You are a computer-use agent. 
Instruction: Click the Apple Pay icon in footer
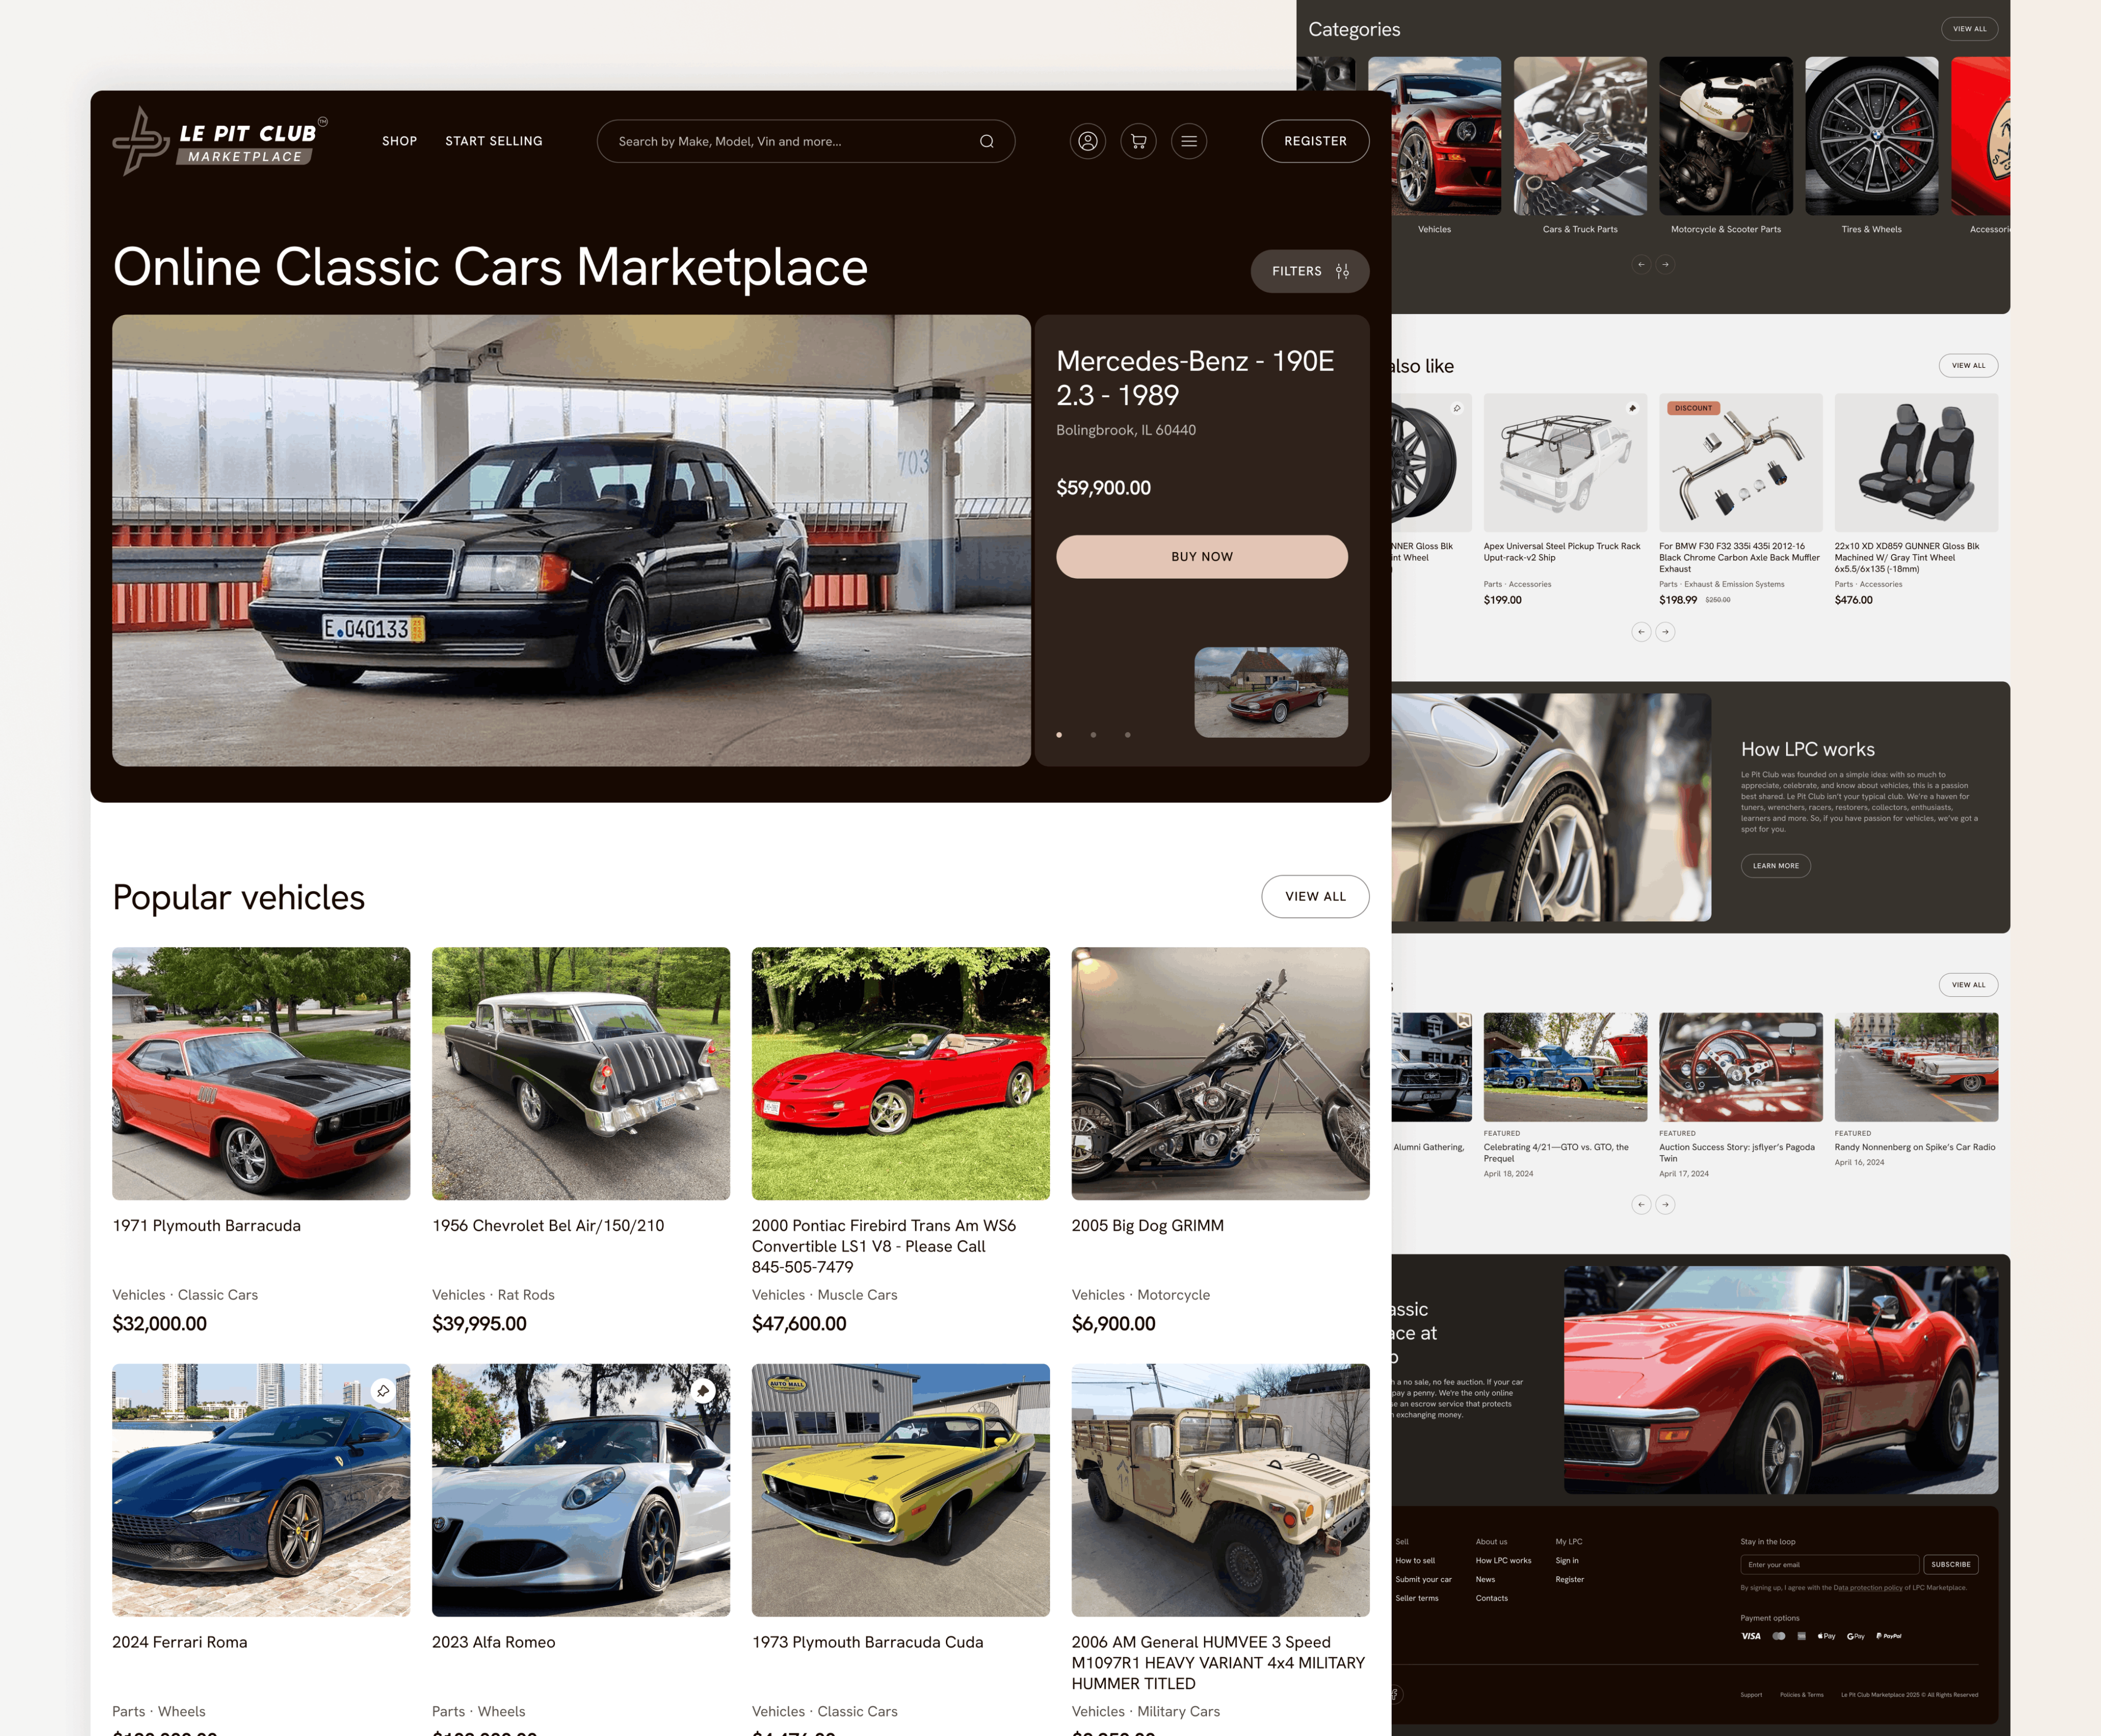pyautogui.click(x=1827, y=1636)
